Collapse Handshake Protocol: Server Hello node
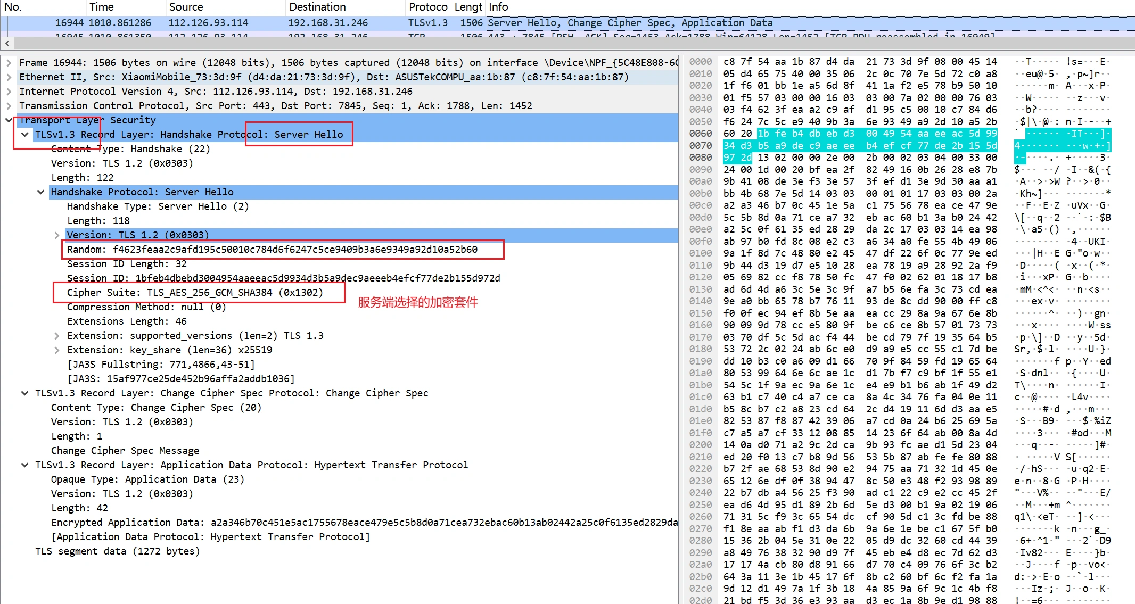 pos(40,192)
